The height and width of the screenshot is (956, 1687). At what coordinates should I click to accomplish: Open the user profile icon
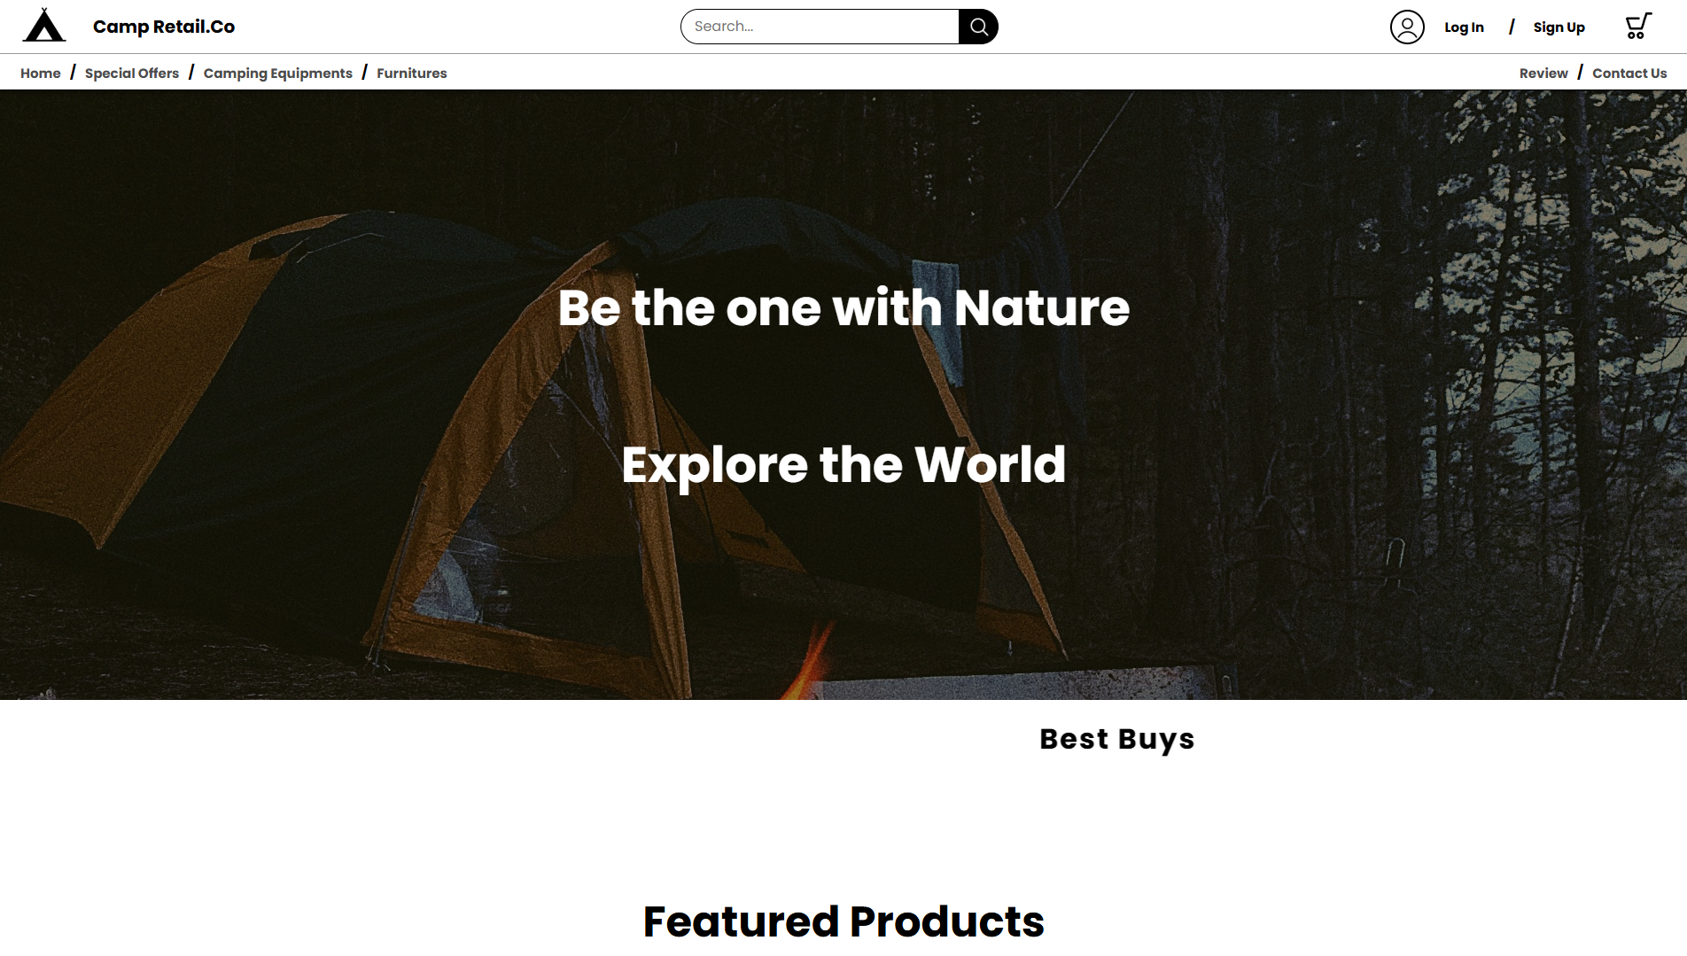(1407, 27)
